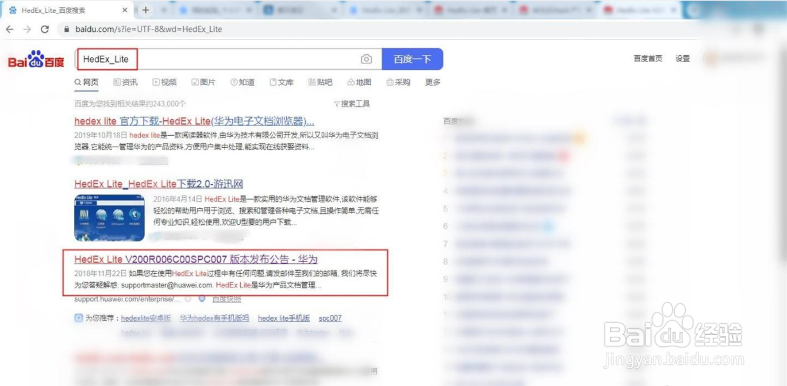This screenshot has height=386, width=787.
Task: Click the 为您推荐 icon
Action: point(79,318)
